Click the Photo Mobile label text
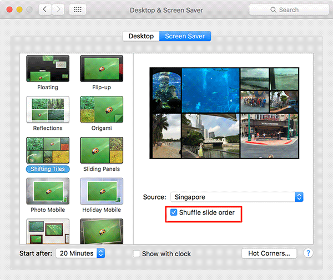Image resolution: width=333 pixels, height=280 pixels. pos(48,210)
